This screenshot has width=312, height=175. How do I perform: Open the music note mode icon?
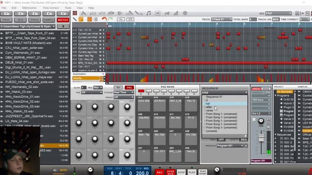click(x=148, y=13)
